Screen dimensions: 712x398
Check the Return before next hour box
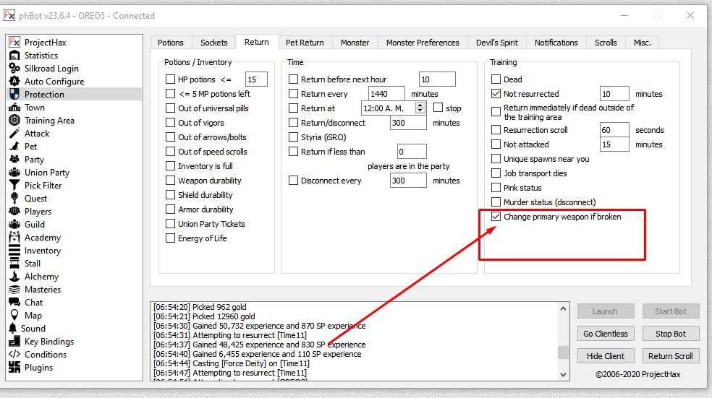click(294, 79)
